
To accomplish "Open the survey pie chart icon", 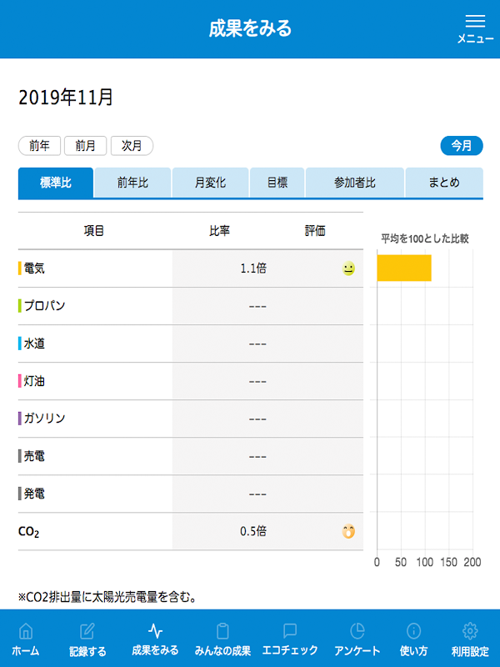I will pos(357,631).
